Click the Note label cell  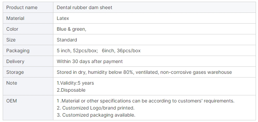click(28, 86)
